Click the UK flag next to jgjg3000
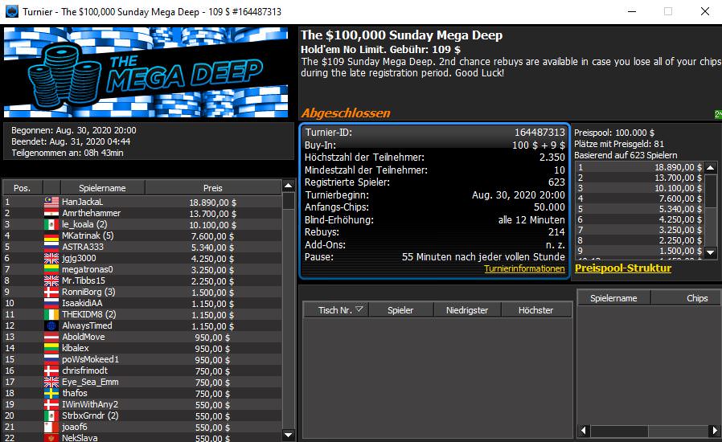Screen dimensions: 722x442 click(x=51, y=258)
